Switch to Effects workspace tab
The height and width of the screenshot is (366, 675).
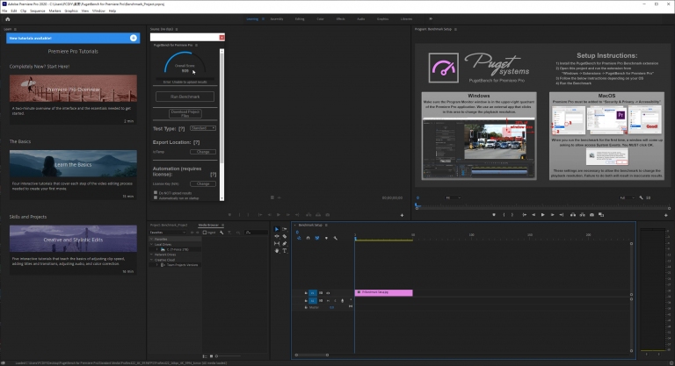point(340,19)
